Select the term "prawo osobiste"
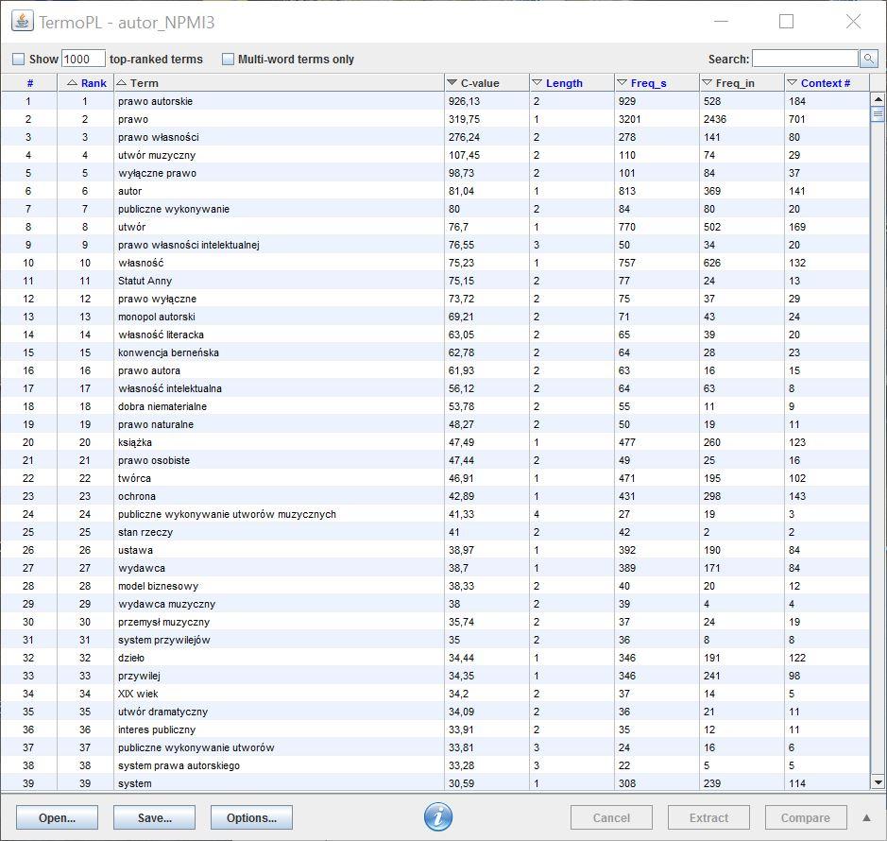The height and width of the screenshot is (841, 887). click(154, 461)
